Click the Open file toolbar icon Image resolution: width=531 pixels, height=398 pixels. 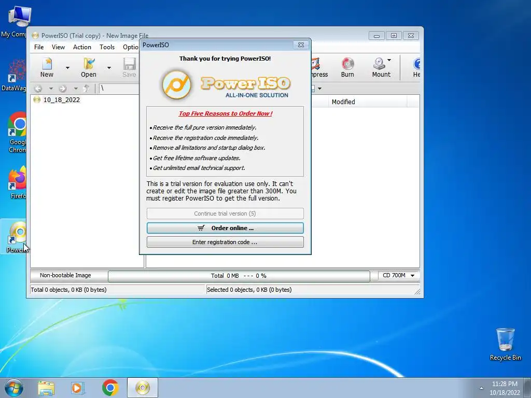point(88,67)
